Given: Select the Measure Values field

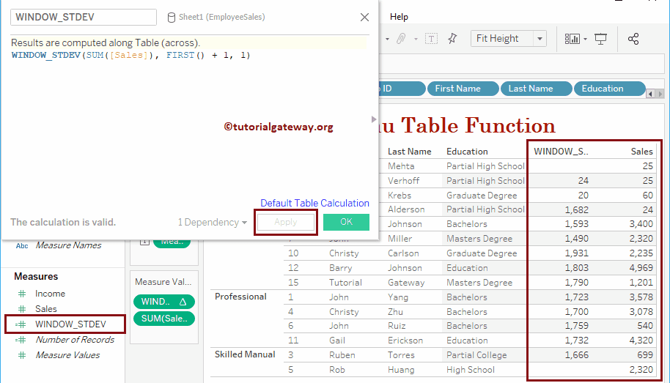Looking at the screenshot, I should click(67, 355).
